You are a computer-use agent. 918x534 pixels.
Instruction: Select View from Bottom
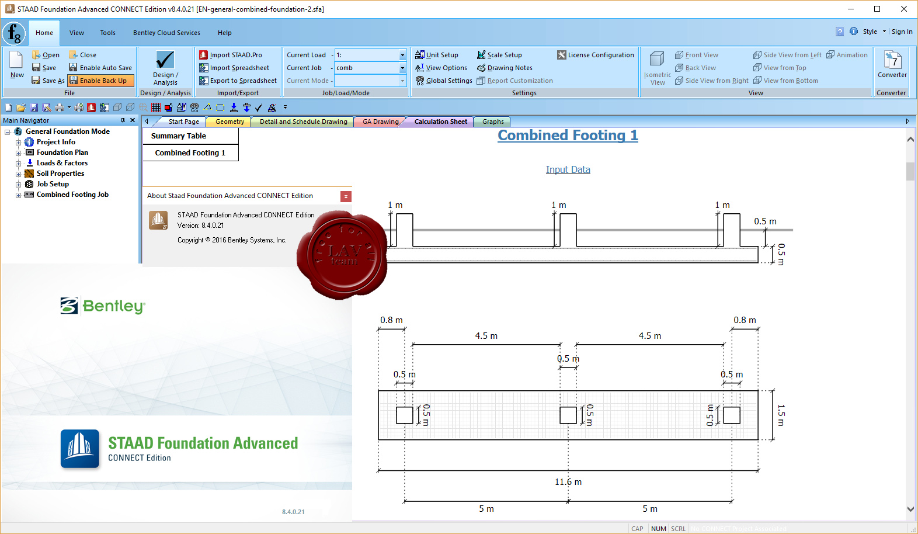click(x=785, y=81)
